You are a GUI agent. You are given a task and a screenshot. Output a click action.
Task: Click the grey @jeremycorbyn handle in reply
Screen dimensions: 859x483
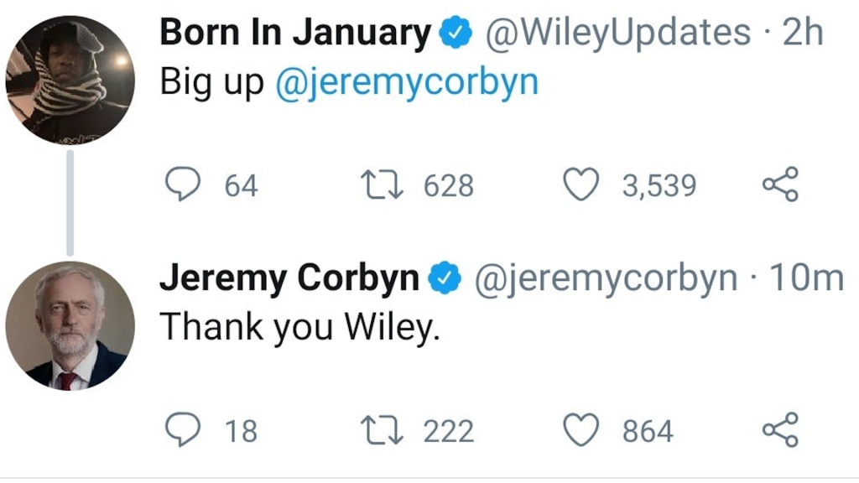coord(606,278)
